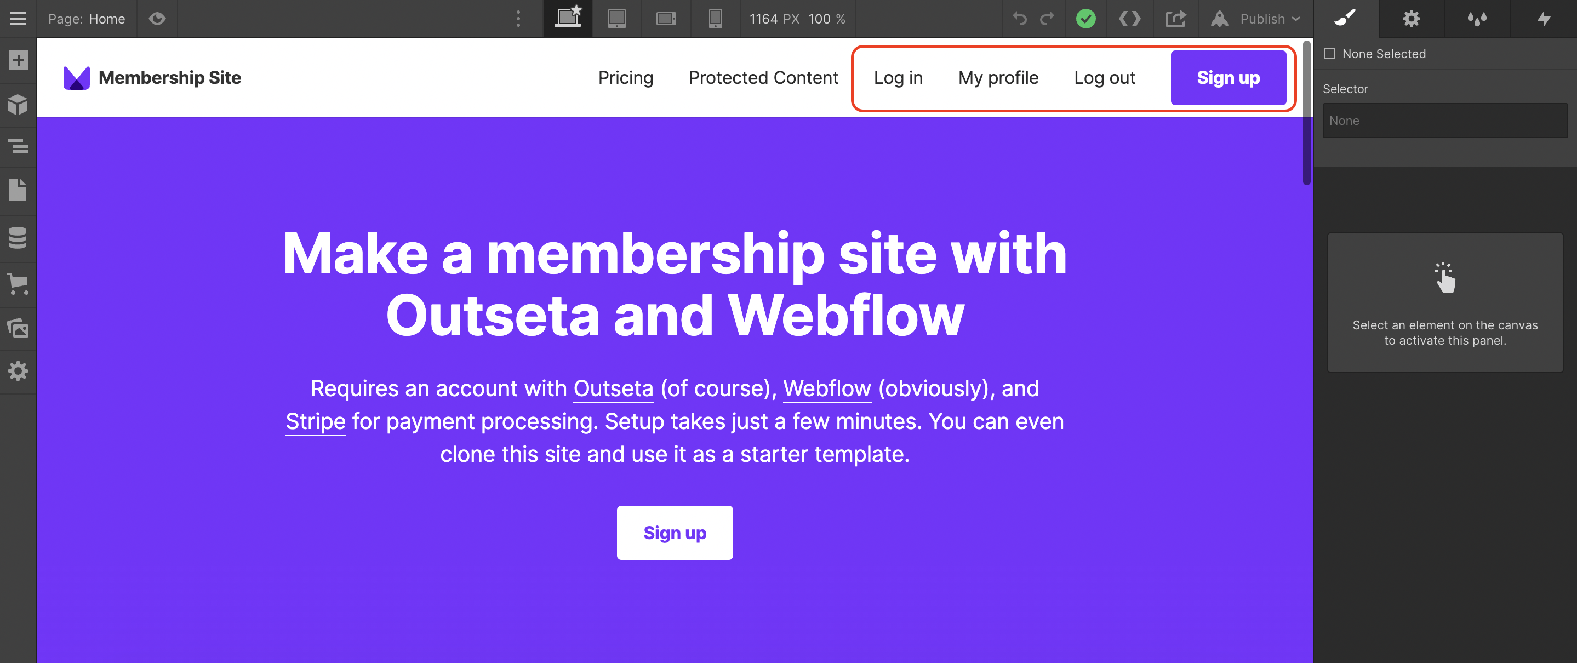Switch to Interactions lightning tab
Image resolution: width=1577 pixels, height=663 pixels.
pyautogui.click(x=1544, y=19)
